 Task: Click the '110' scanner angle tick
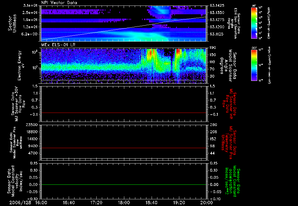(x=213, y=62)
